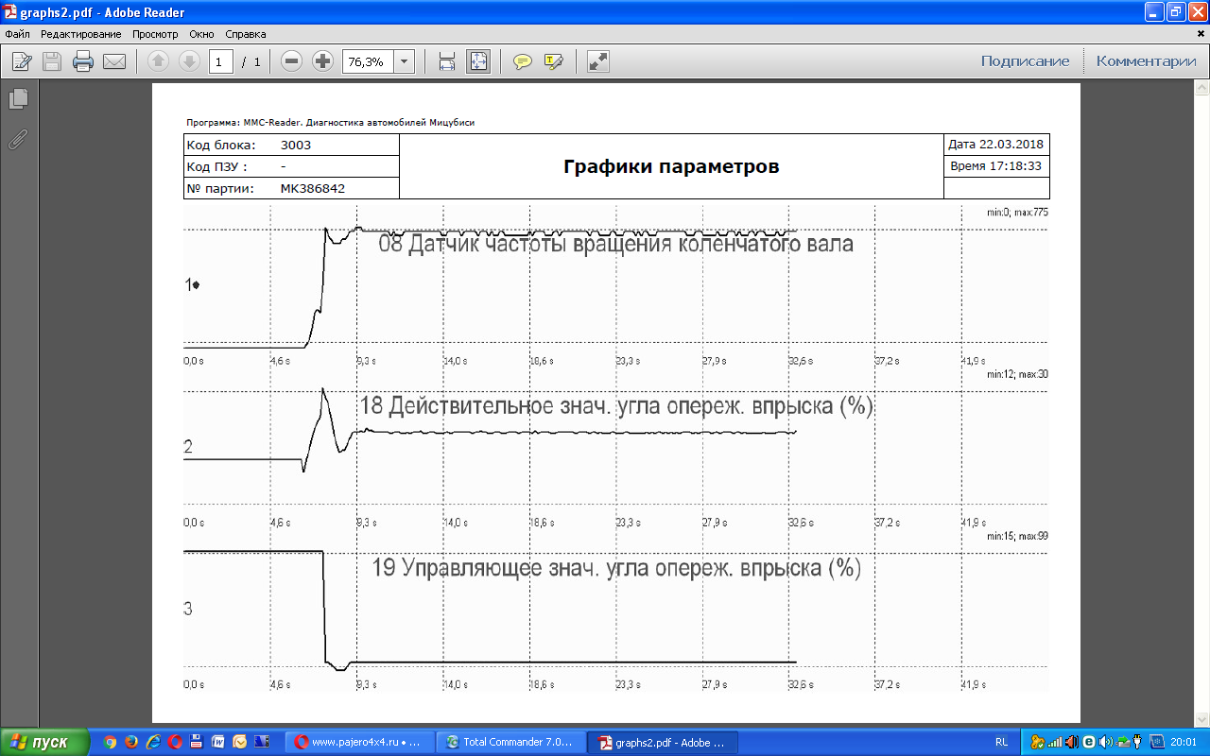The height and width of the screenshot is (756, 1210).
Task: Click the Print document icon
Action: point(83,61)
